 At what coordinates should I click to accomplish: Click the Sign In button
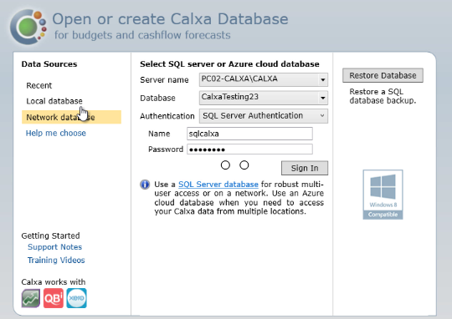coord(305,168)
